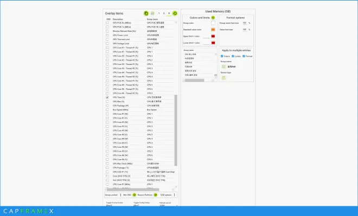
Task: Click the Group name font size field
Action: point(245,23)
